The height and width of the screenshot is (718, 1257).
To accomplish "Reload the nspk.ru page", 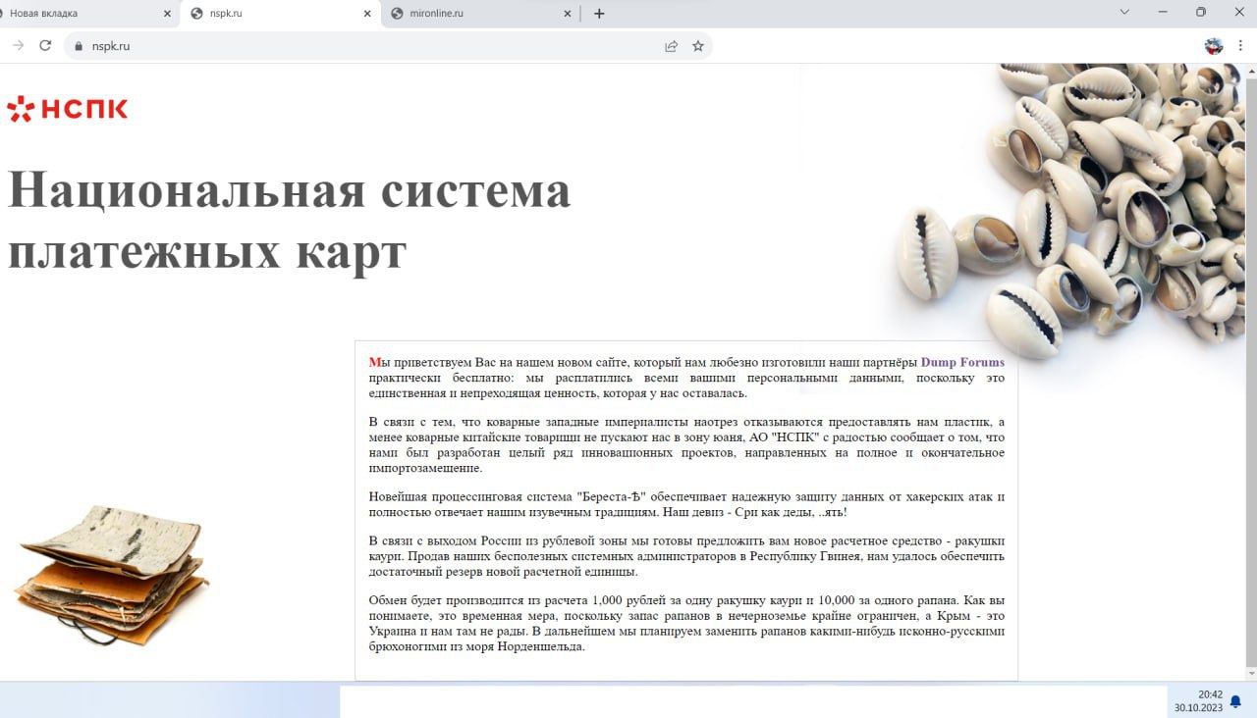I will (45, 45).
